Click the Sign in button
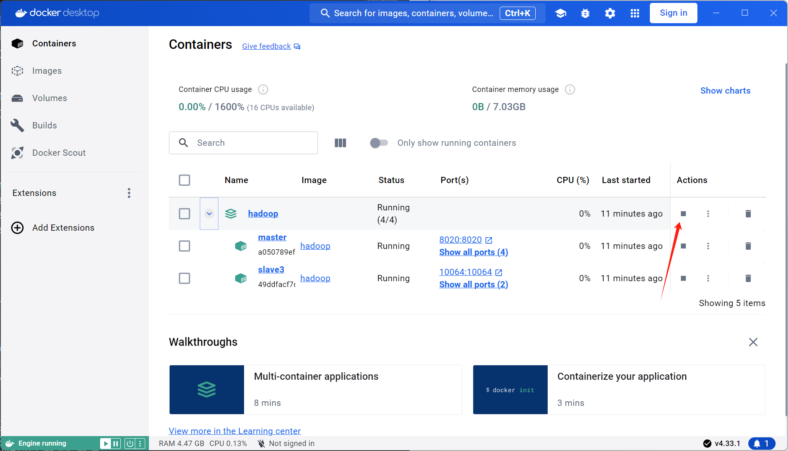The image size is (788, 451). coord(673,13)
